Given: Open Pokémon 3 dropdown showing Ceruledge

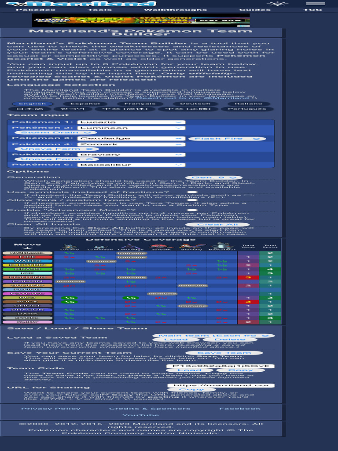Looking at the screenshot, I should pyautogui.click(x=131, y=139).
